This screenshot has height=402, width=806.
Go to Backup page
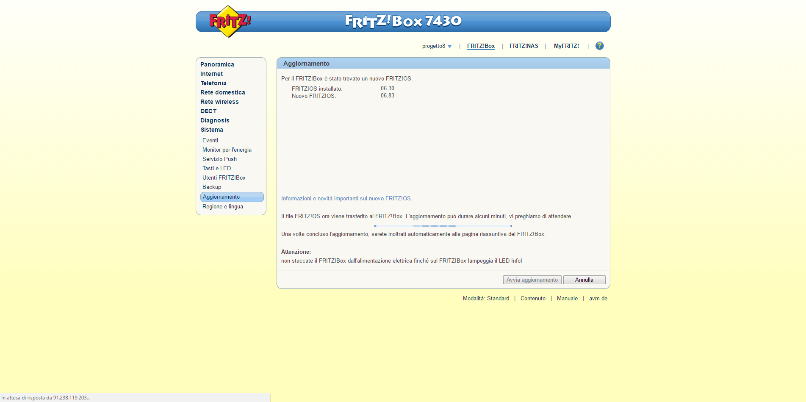coord(212,187)
